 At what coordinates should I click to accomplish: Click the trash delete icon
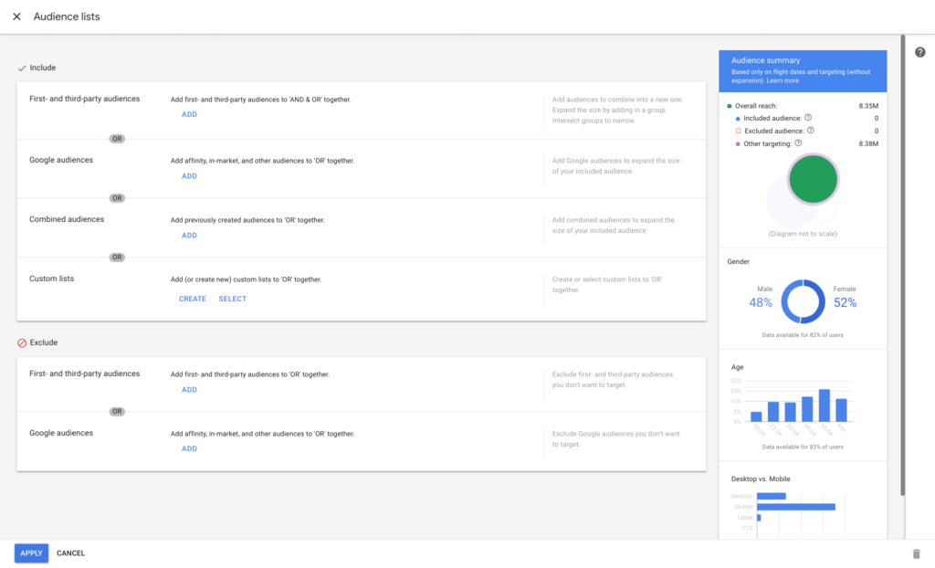click(916, 553)
